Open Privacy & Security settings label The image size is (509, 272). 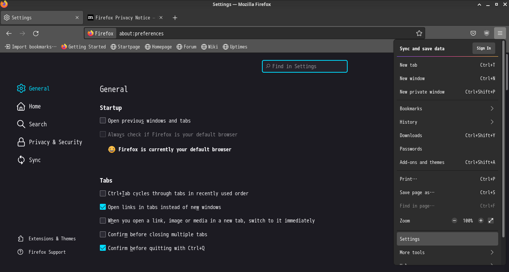(x=56, y=142)
